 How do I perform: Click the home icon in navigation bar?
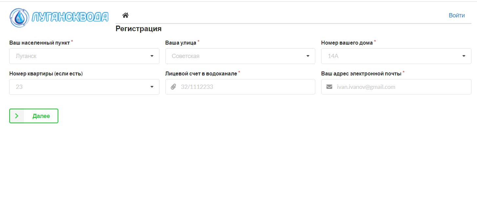pyautogui.click(x=125, y=15)
